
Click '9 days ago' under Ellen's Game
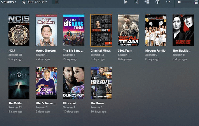(43, 112)
